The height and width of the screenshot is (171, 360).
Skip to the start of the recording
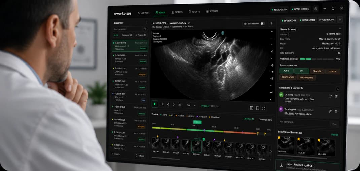162,104
